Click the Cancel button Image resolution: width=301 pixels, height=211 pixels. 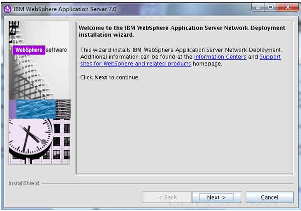pos(269,197)
